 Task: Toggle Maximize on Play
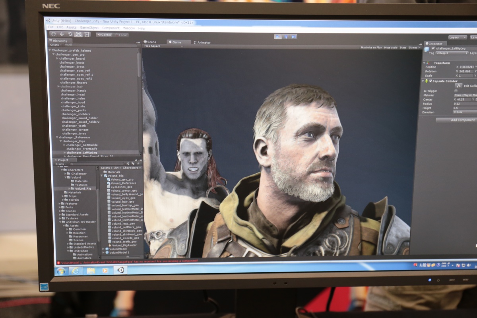pyautogui.click(x=371, y=47)
